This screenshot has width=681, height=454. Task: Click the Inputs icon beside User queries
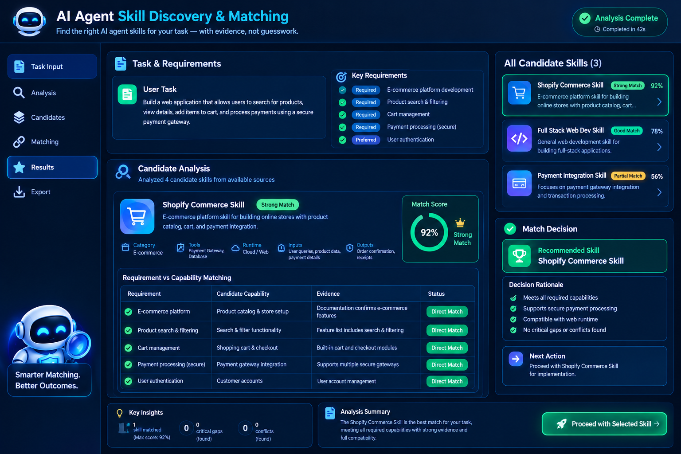281,248
